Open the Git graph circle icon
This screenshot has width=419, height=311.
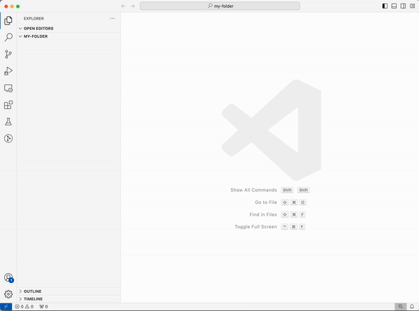8,138
